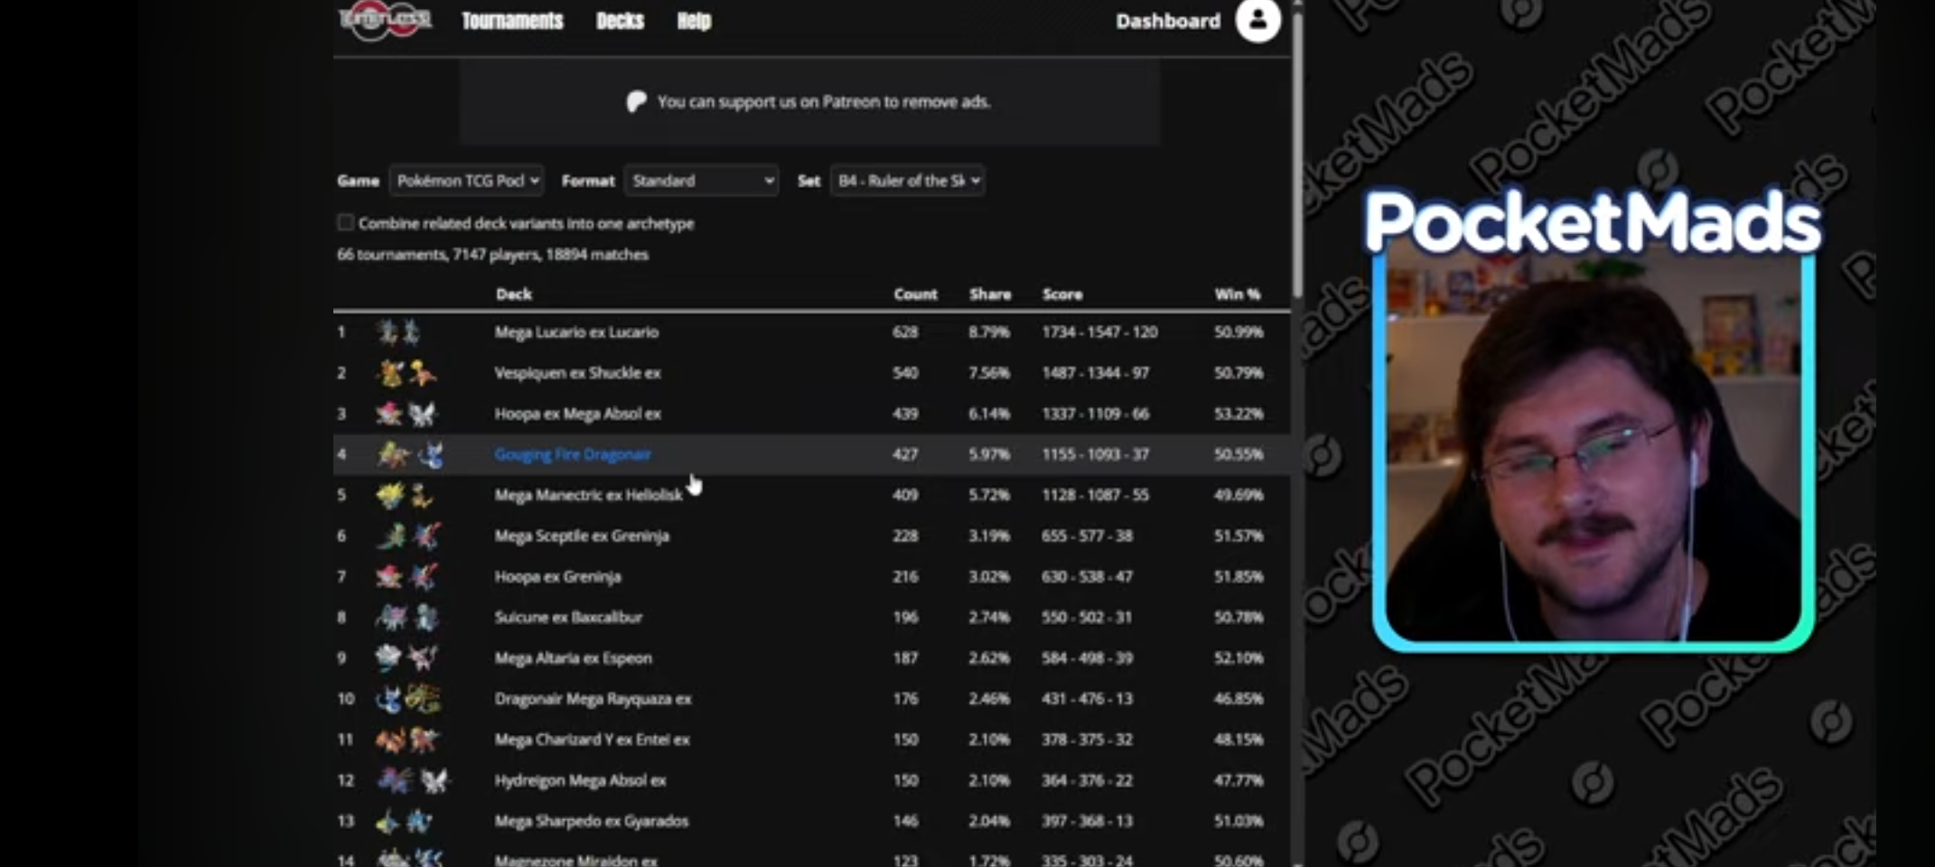
Task: Open the user account avatar icon
Action: (1258, 20)
